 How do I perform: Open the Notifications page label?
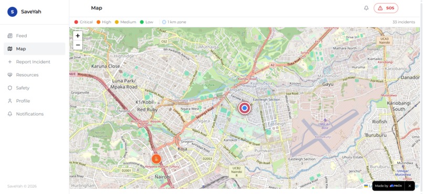(30, 114)
